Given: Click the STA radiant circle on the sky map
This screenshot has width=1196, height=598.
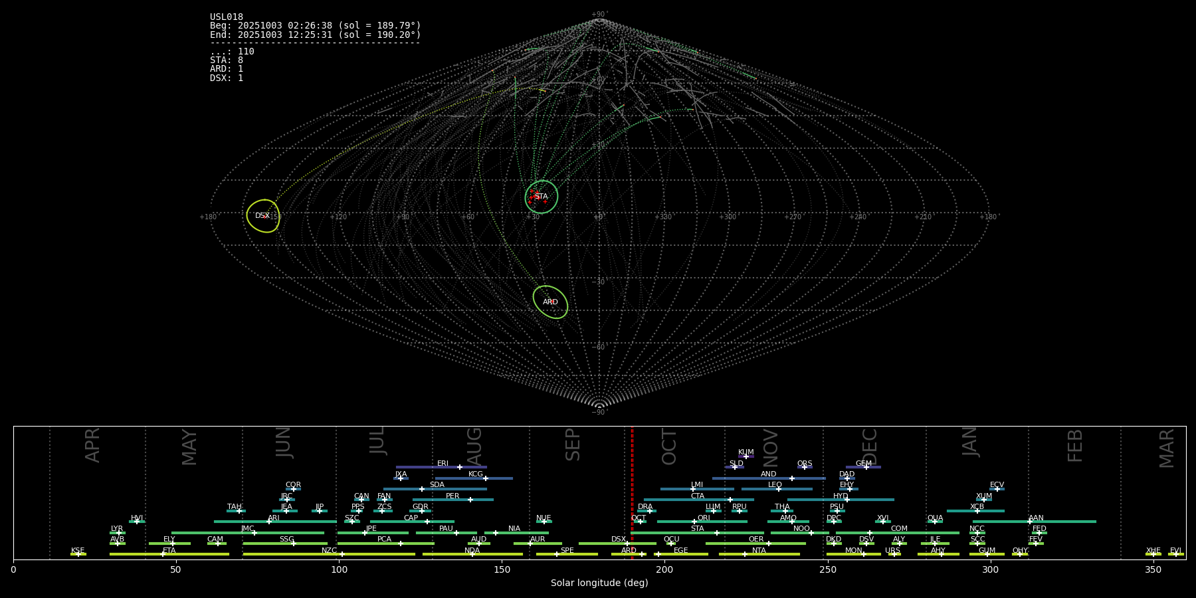Looking at the screenshot, I should tap(542, 197).
